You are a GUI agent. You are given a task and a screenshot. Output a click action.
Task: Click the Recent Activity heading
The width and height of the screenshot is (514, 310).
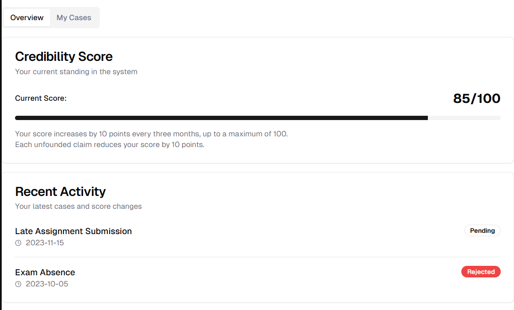60,191
